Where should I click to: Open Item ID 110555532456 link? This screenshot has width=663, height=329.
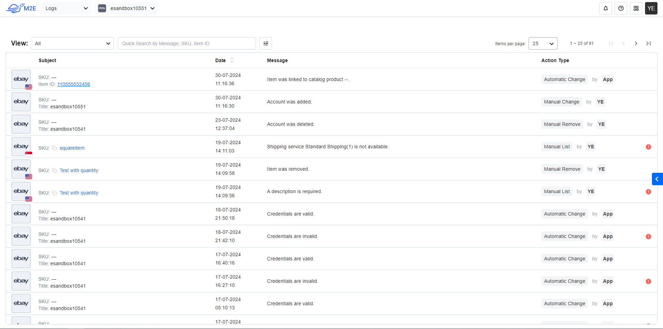pos(74,84)
